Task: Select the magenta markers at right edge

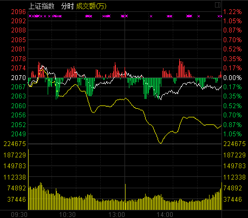Action: [220, 16]
